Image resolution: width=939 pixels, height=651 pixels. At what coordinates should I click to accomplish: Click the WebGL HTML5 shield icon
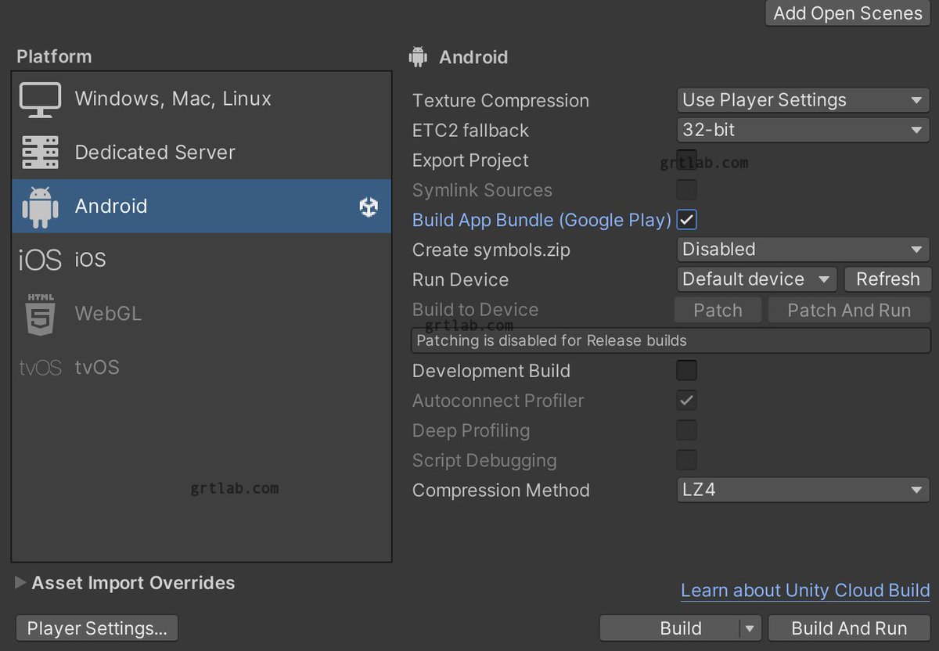pyautogui.click(x=40, y=314)
